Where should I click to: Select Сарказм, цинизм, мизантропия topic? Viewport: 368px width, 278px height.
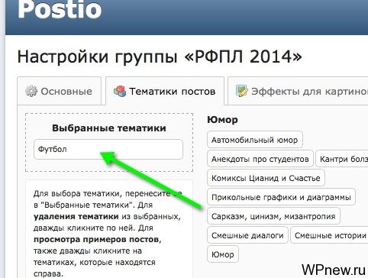[273, 216]
